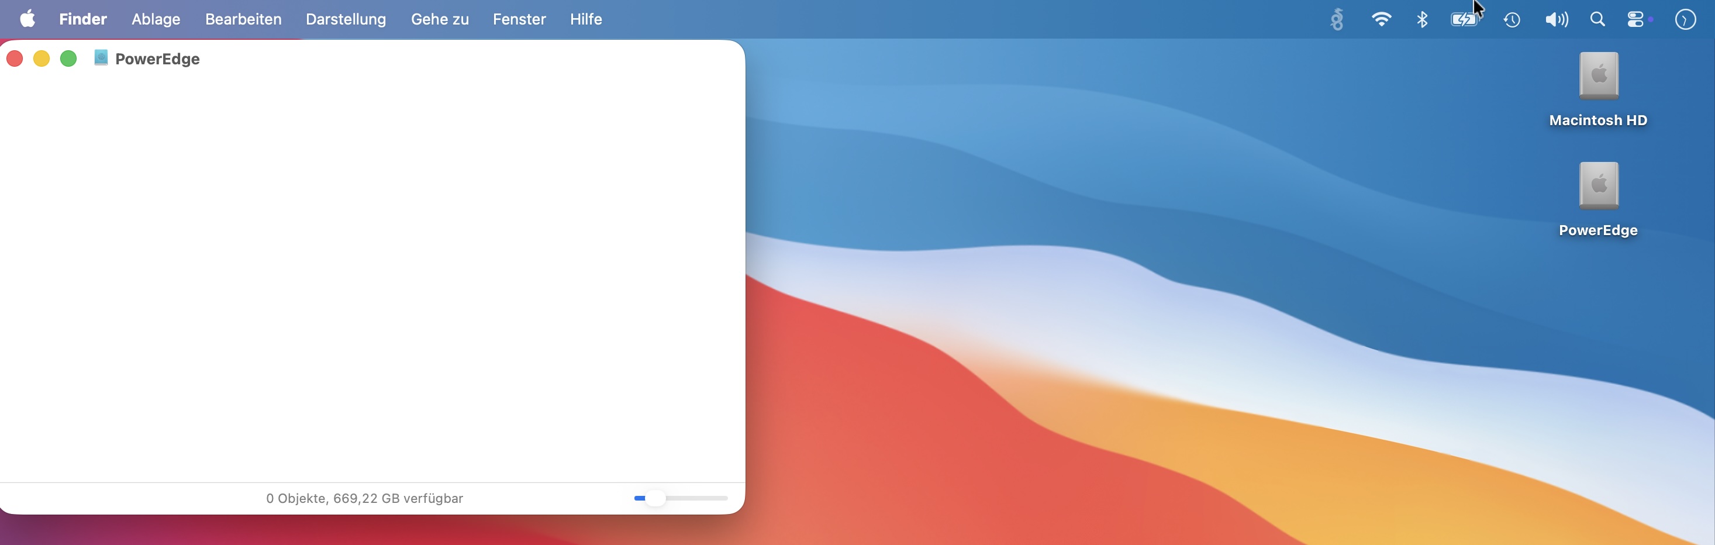1715x545 pixels.
Task: Open the volume control in menu bar
Action: (1556, 20)
